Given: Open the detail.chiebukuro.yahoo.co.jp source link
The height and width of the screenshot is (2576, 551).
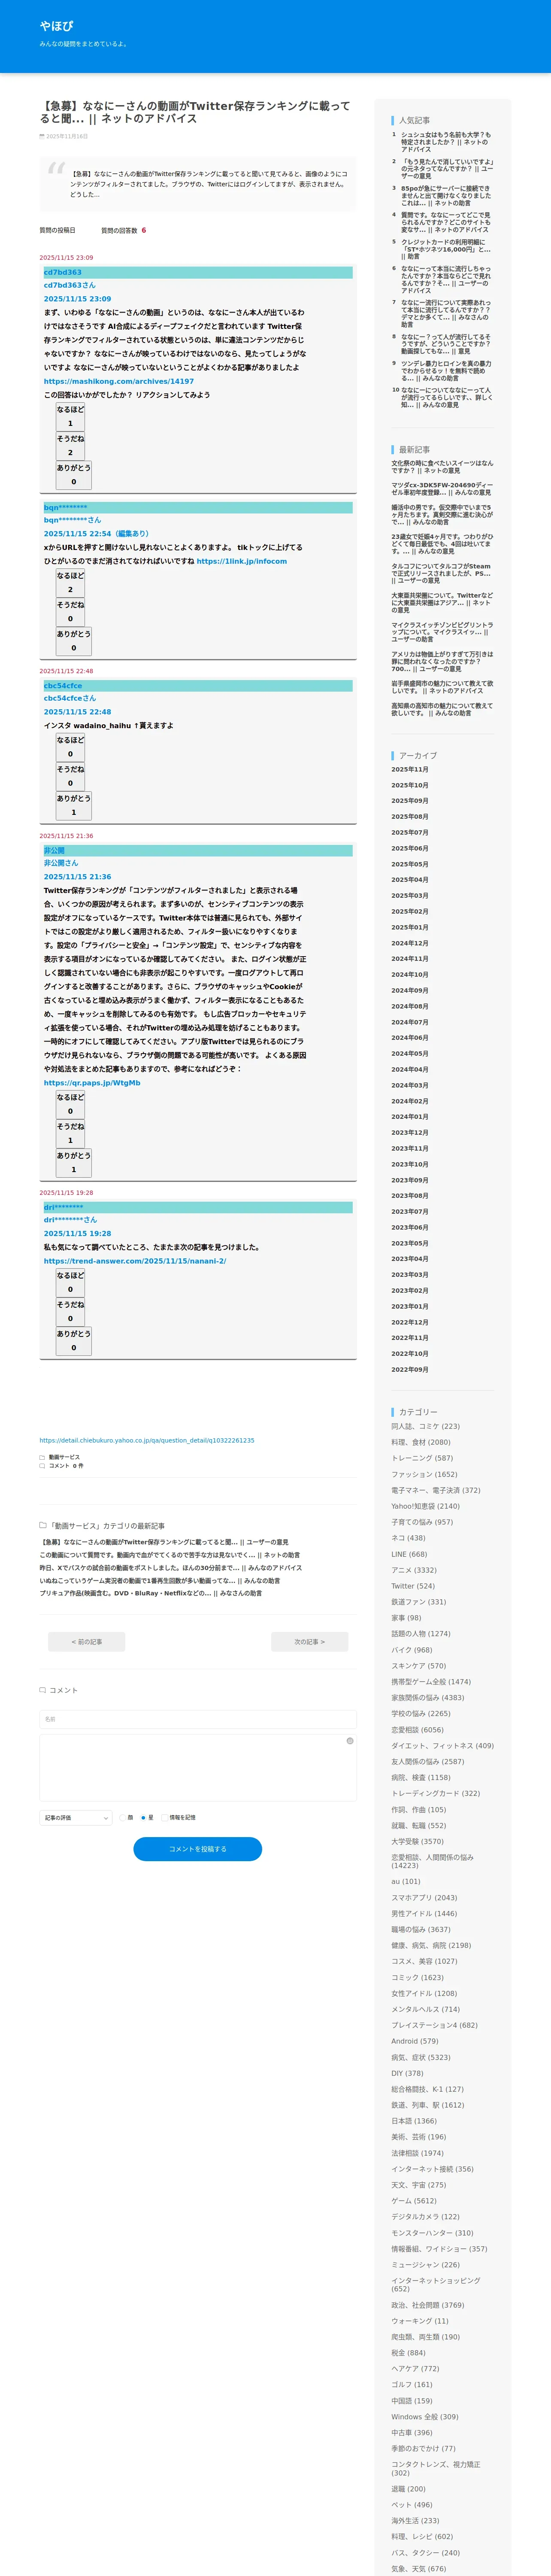Looking at the screenshot, I should coord(147,1441).
